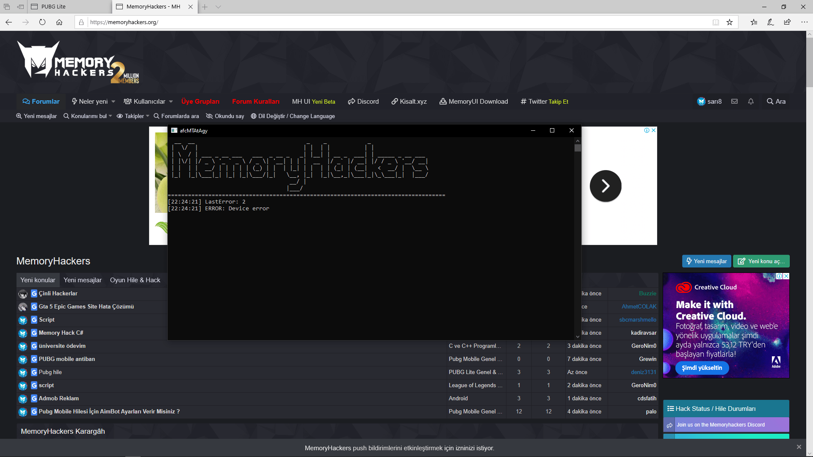813x457 pixels.
Task: Click the ad's round next arrow
Action: tap(606, 186)
